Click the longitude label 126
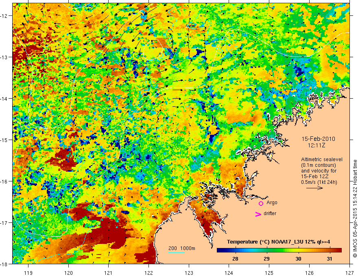The width and height of the screenshot is (358, 276). coord(309,273)
